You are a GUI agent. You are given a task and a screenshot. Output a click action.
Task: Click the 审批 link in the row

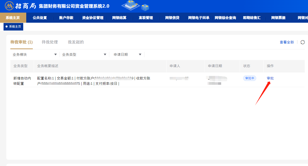click(270, 78)
